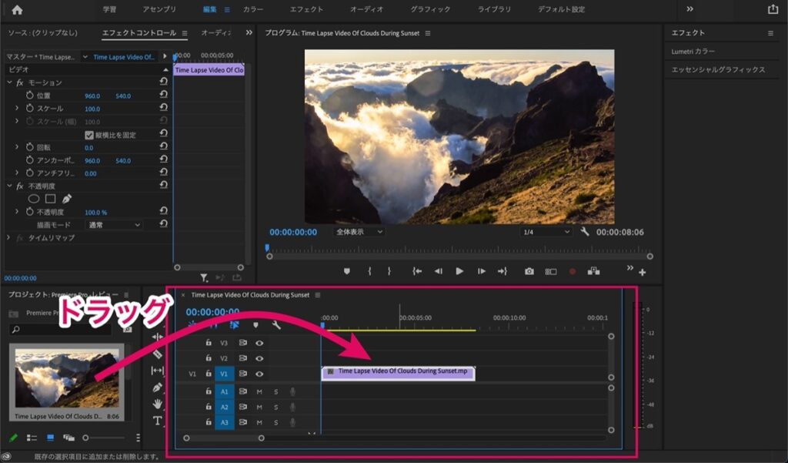Open the 描画モード blend mode dropdown
Screen dimensions: 788x463
coord(114,225)
